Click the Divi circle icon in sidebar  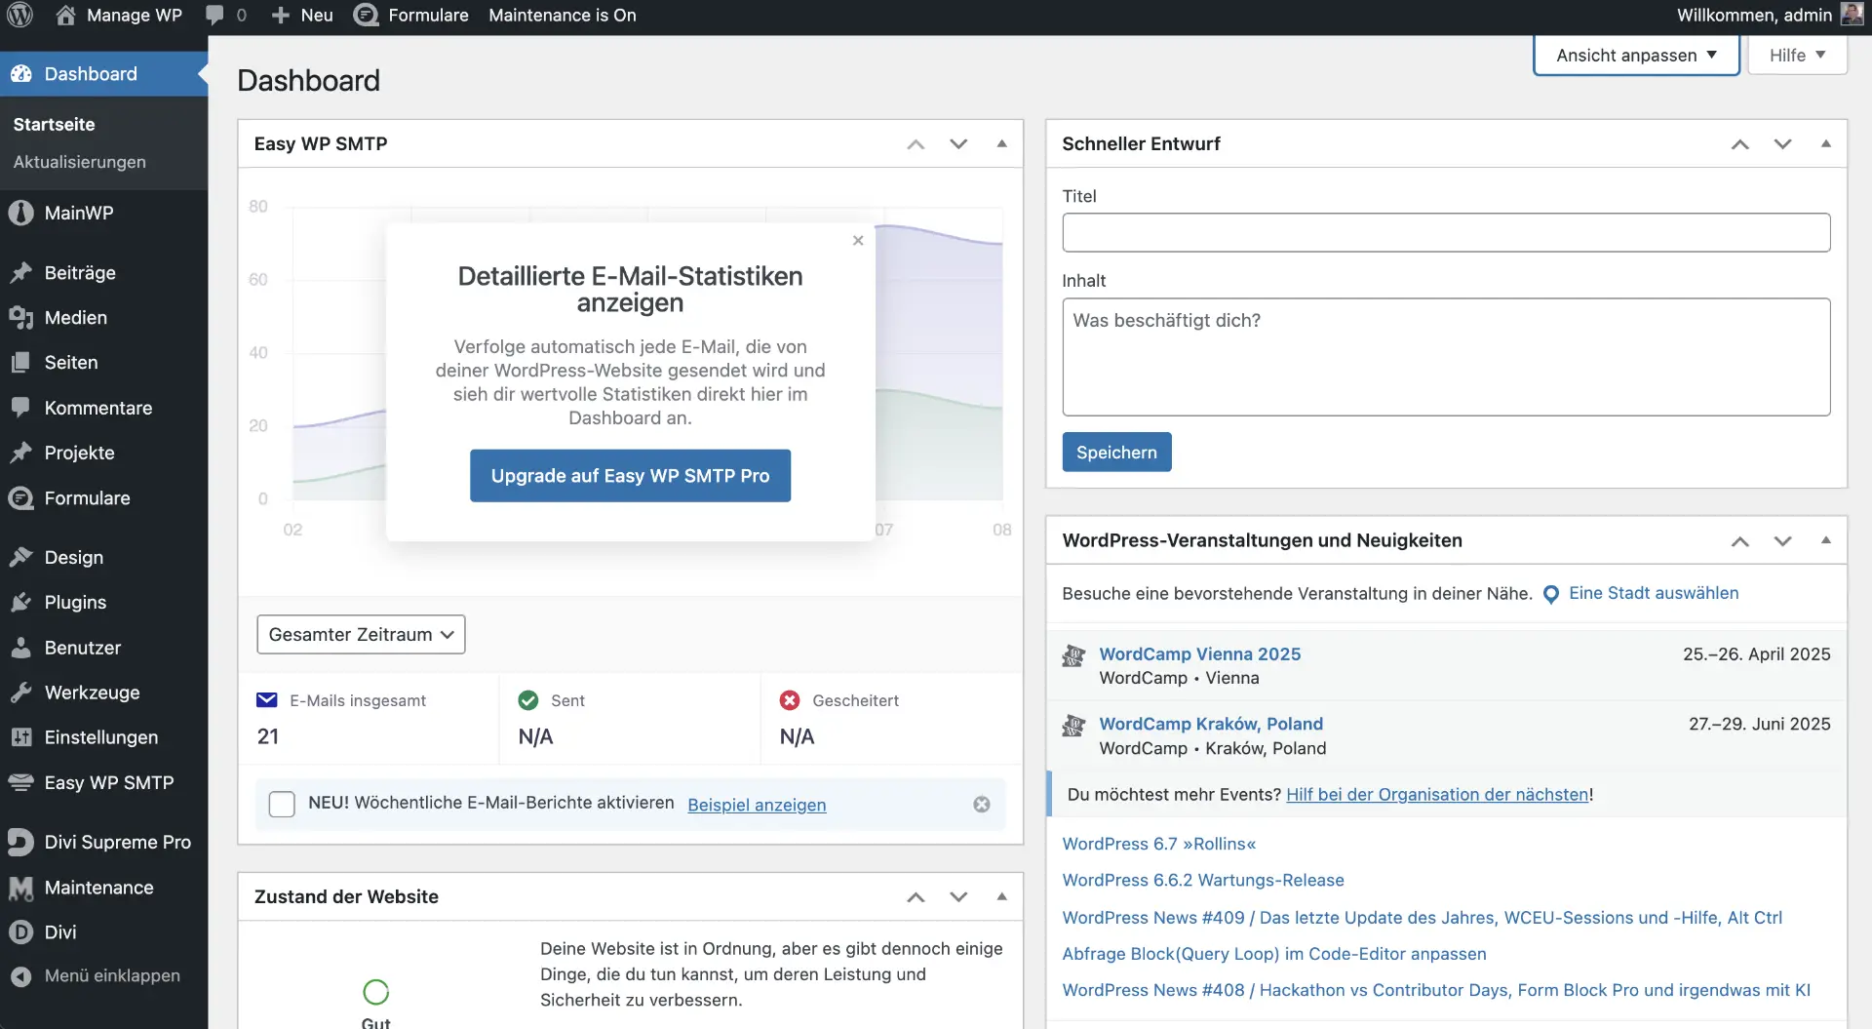pyautogui.click(x=20, y=932)
